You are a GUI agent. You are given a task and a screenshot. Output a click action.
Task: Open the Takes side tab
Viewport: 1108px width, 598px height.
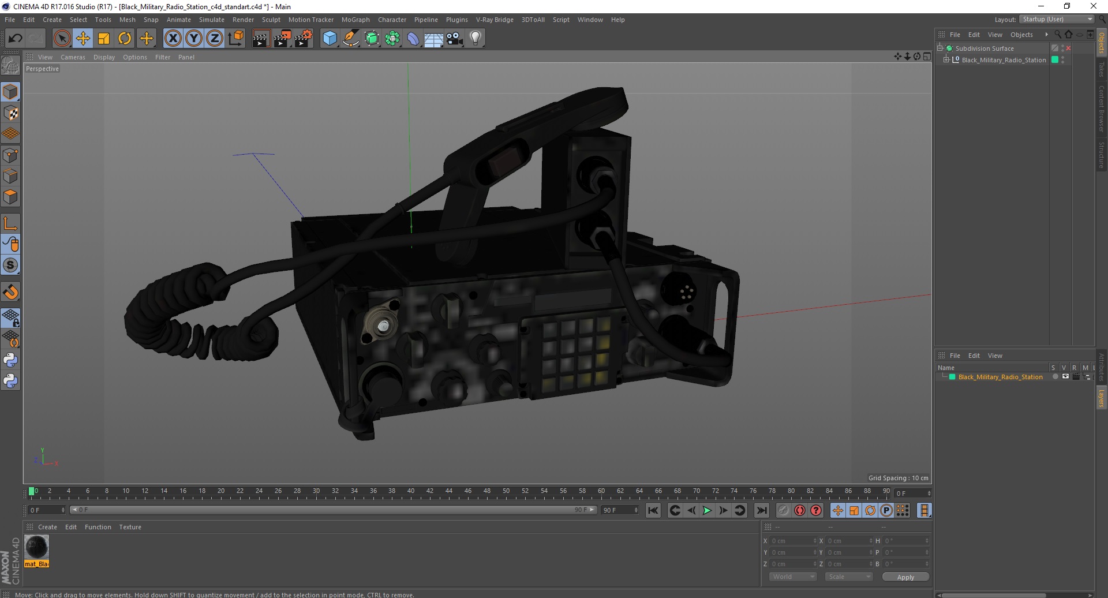pos(1102,69)
